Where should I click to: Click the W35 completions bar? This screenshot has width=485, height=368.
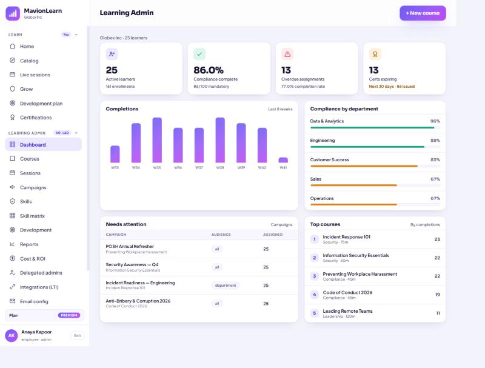coord(157,140)
